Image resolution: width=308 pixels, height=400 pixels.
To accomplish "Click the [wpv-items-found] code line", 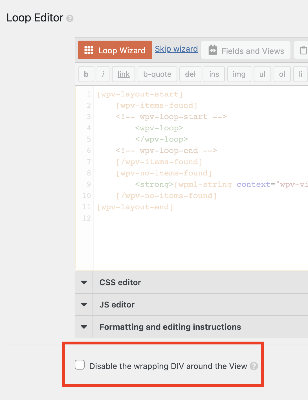I will click(x=157, y=105).
